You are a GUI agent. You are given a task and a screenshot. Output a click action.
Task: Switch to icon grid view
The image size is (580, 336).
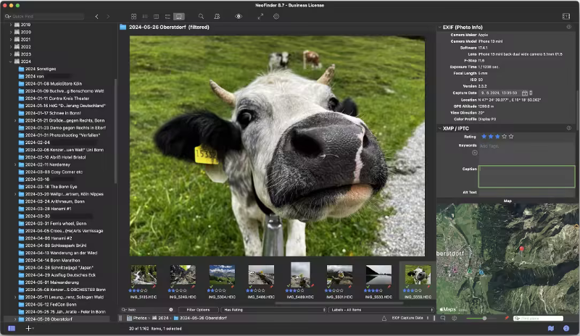pos(133,17)
